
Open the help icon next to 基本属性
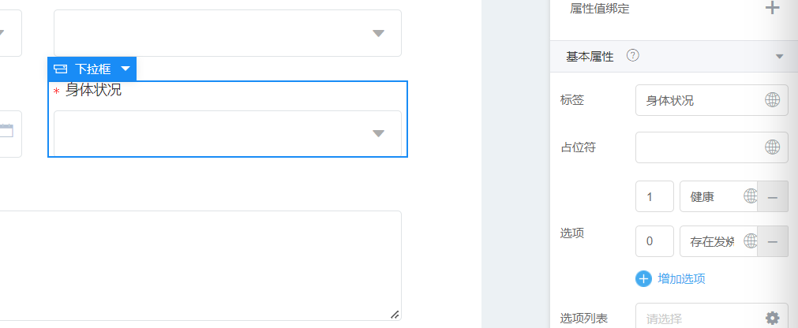coord(632,56)
